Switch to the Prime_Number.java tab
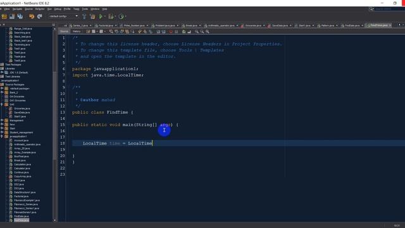 pyautogui.click(x=134, y=25)
